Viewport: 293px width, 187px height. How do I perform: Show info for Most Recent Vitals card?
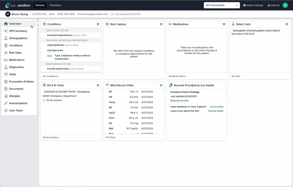pyautogui.click(x=161, y=85)
